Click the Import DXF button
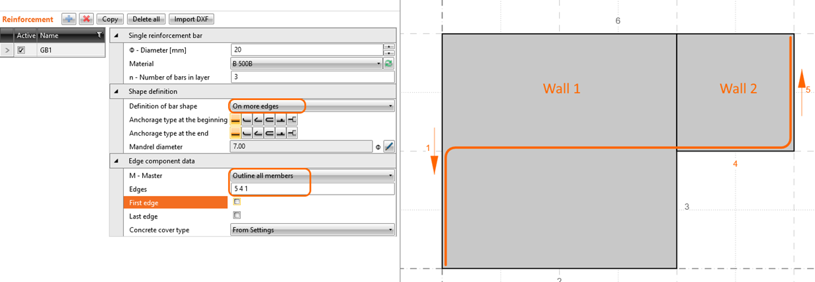The image size is (815, 282). point(190,19)
